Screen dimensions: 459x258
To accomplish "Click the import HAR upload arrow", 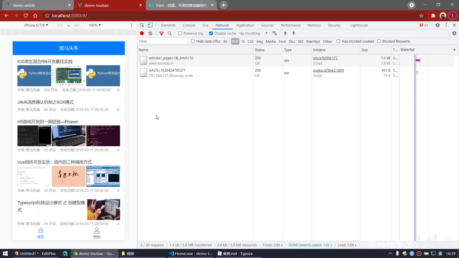I will [x=285, y=33].
